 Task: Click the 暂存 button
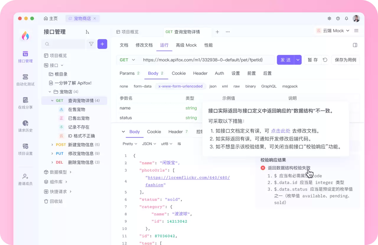[x=313, y=60]
